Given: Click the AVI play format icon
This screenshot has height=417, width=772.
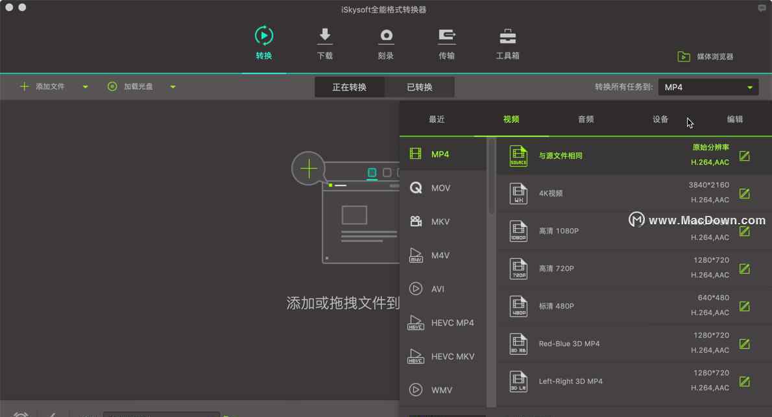Looking at the screenshot, I should pyautogui.click(x=416, y=289).
